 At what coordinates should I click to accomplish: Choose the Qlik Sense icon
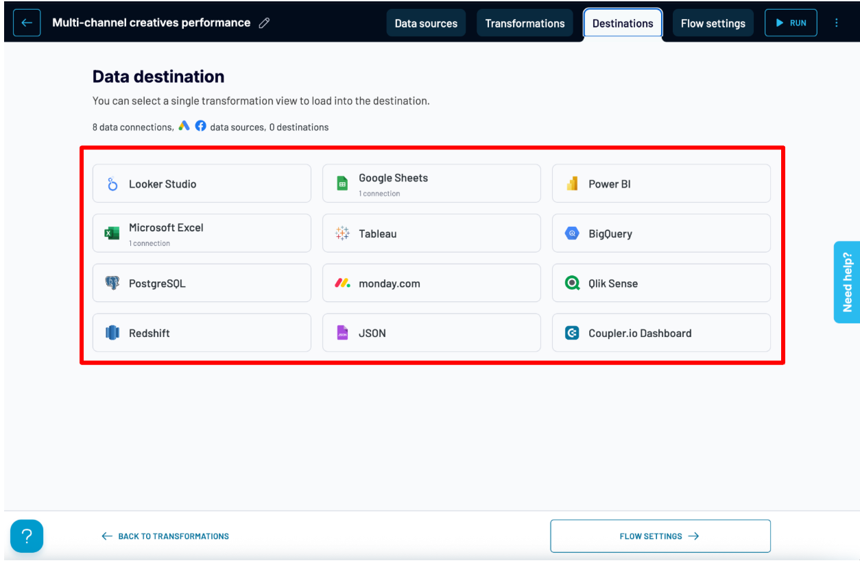point(572,283)
